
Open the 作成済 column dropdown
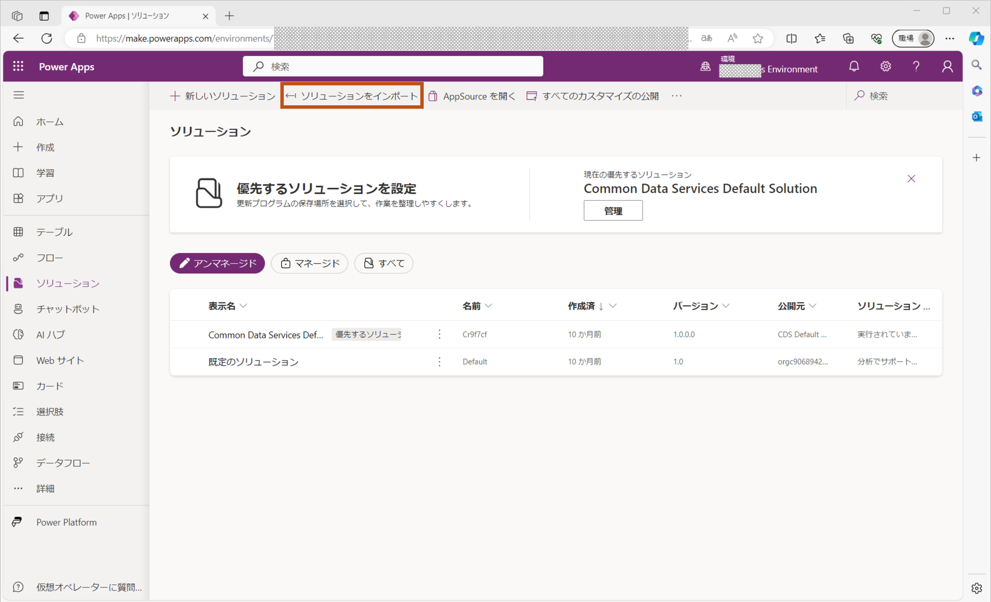(x=613, y=306)
